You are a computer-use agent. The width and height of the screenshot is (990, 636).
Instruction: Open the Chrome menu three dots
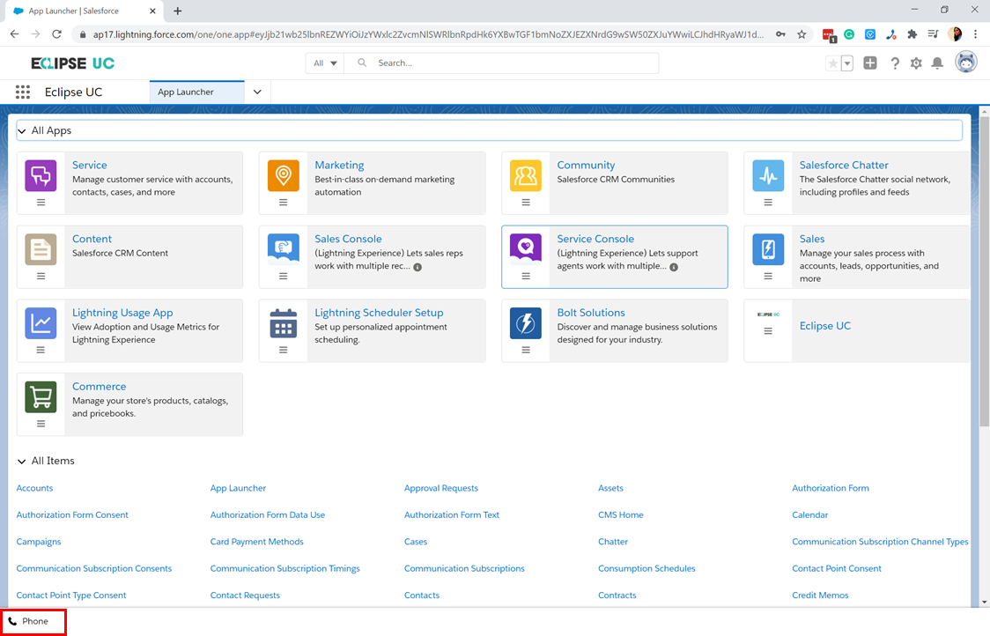point(976,34)
